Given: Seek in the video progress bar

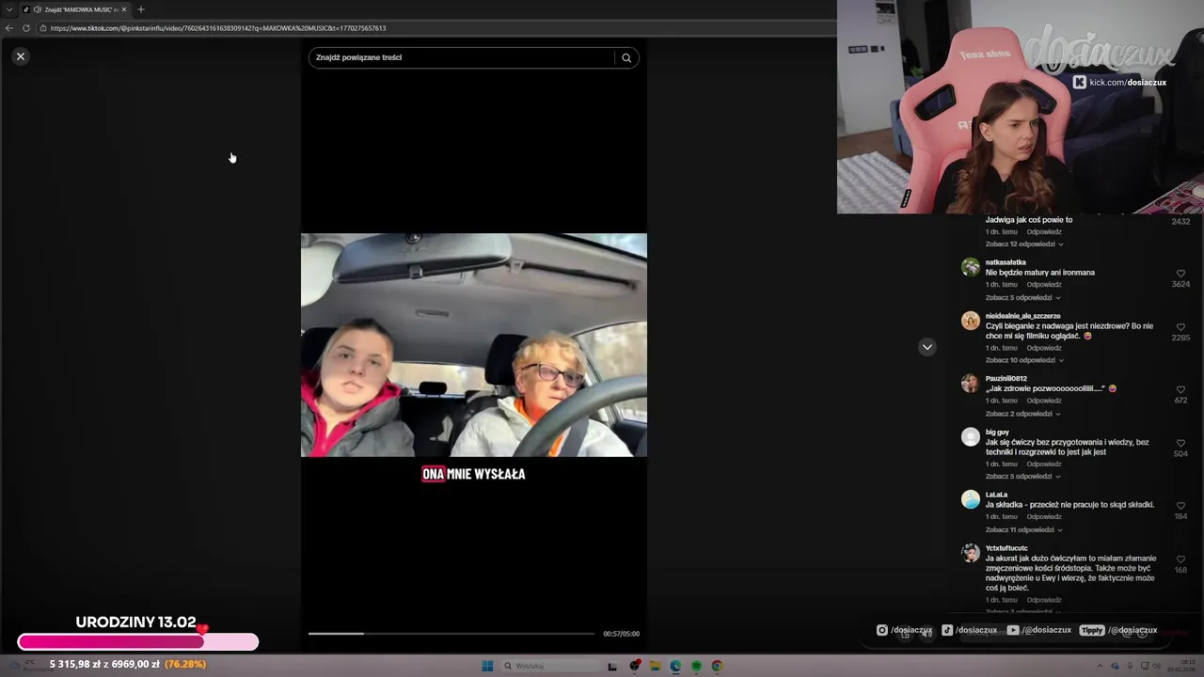Looking at the screenshot, I should pyautogui.click(x=451, y=634).
